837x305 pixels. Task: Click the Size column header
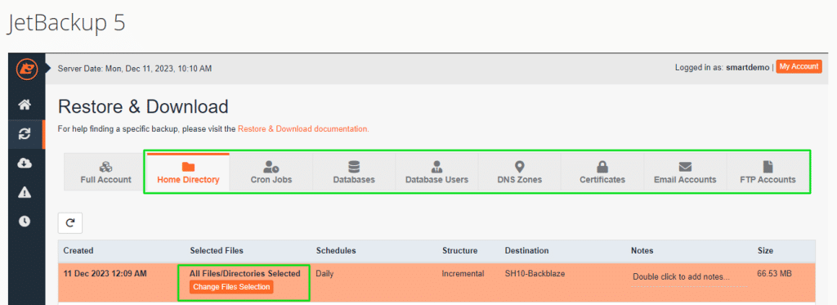point(765,250)
